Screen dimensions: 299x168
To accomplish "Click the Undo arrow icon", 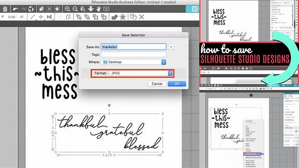I will [x=15, y=9].
